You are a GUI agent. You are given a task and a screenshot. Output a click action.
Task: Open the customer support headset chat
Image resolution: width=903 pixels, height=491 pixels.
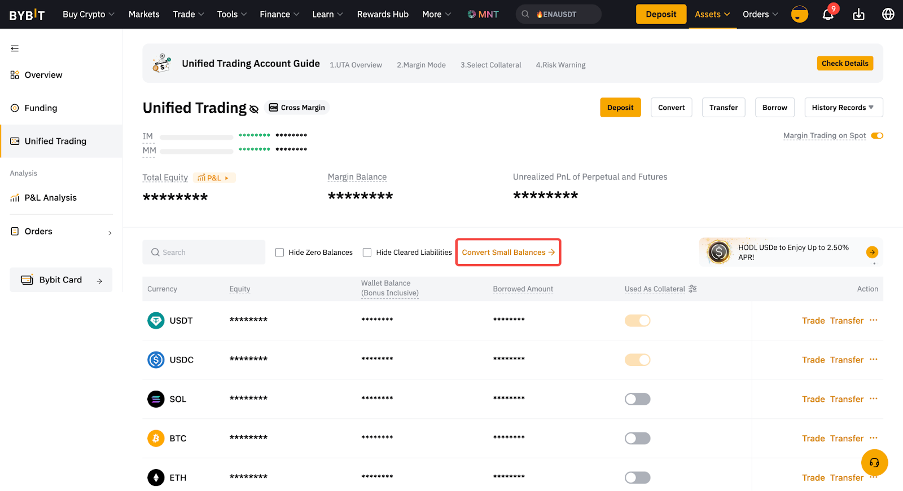coord(874,463)
